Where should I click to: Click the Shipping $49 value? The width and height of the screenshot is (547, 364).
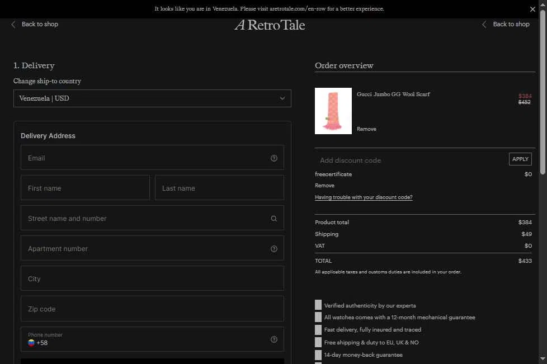click(x=526, y=234)
